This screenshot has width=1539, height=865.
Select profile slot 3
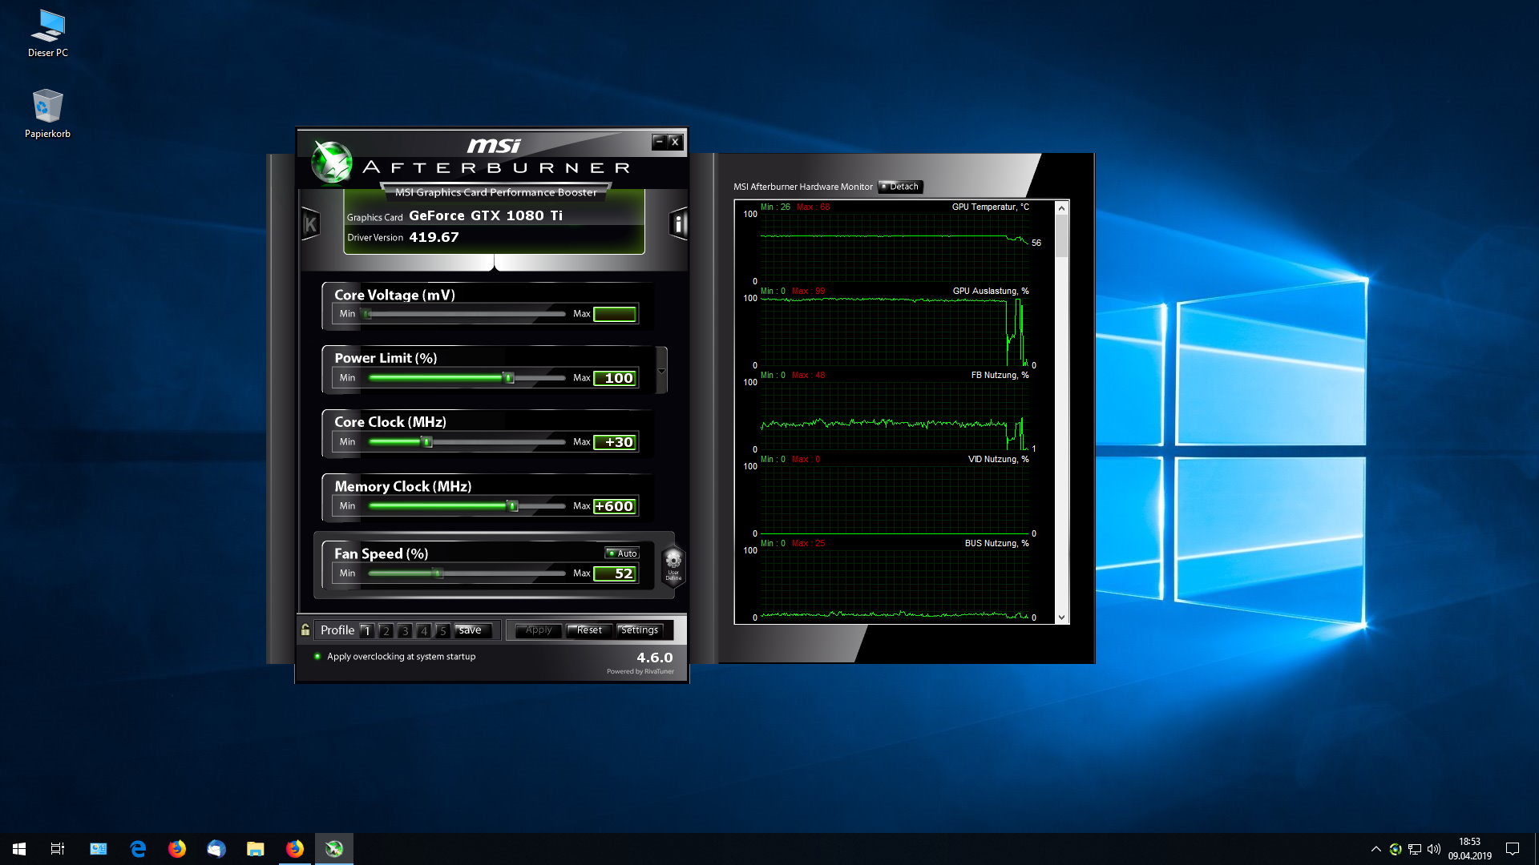[405, 630]
